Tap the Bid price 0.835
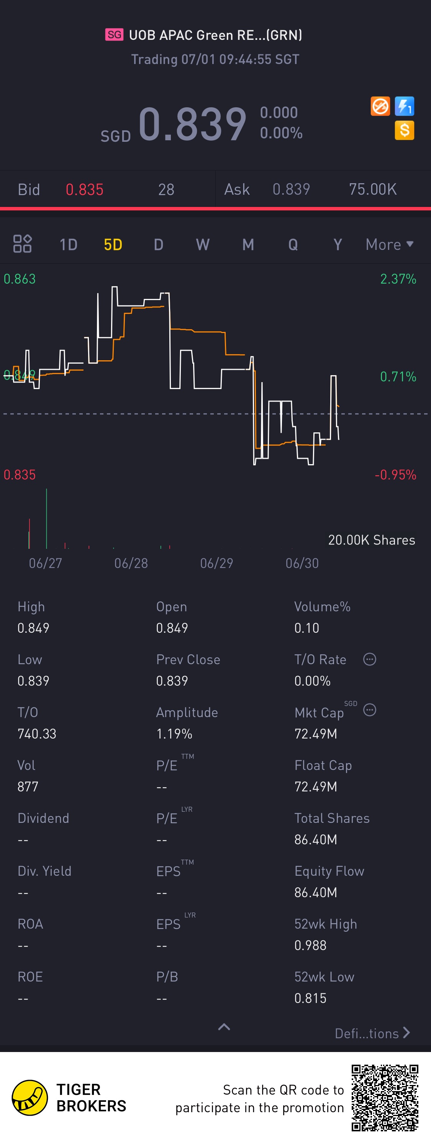431x1144 pixels. tap(84, 190)
